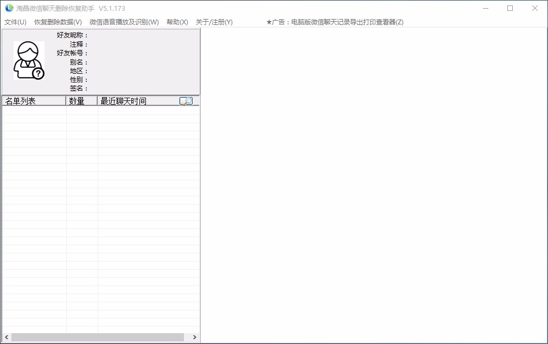The image size is (548, 344).
Task: Click the 注释 label
Action: click(x=79, y=44)
